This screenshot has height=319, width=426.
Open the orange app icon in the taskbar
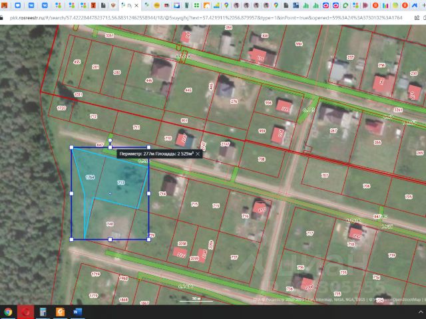[x=60, y=311]
